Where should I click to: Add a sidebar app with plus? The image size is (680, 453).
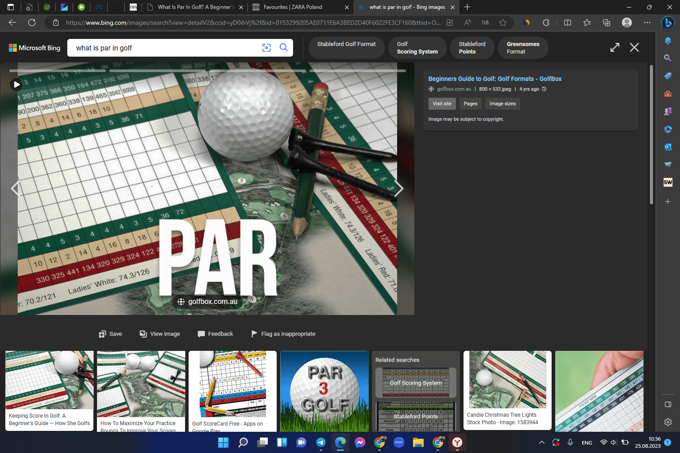[668, 201]
